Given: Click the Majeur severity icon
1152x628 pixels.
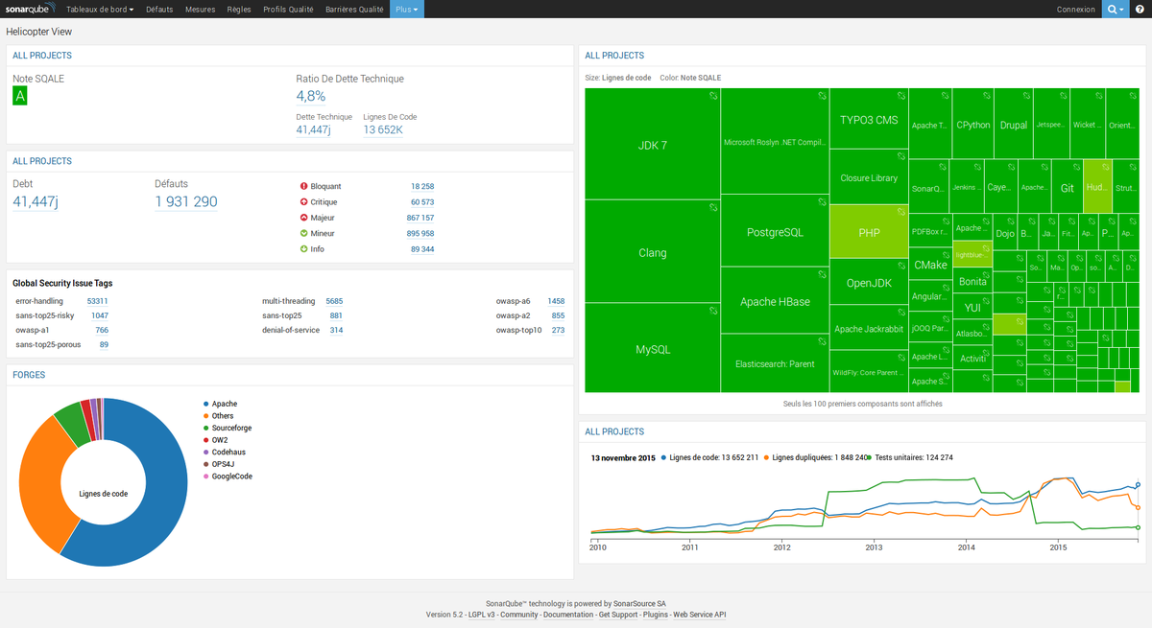Looking at the screenshot, I should pyautogui.click(x=303, y=218).
